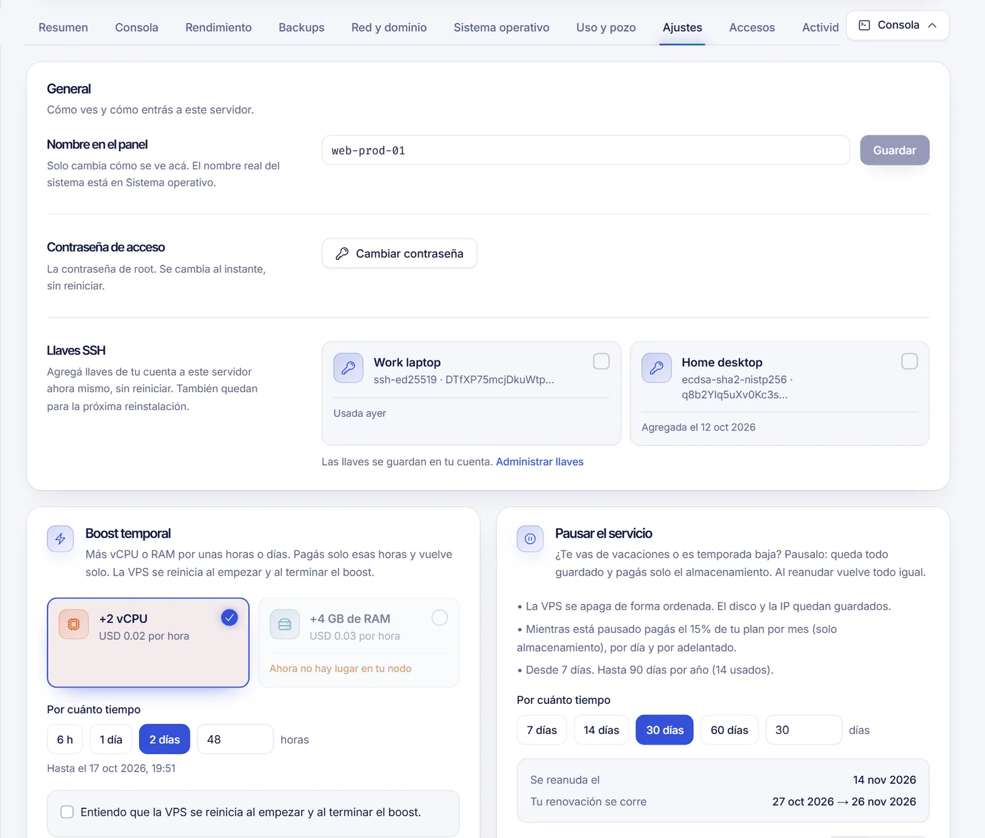Click the Guardar button

tap(895, 150)
